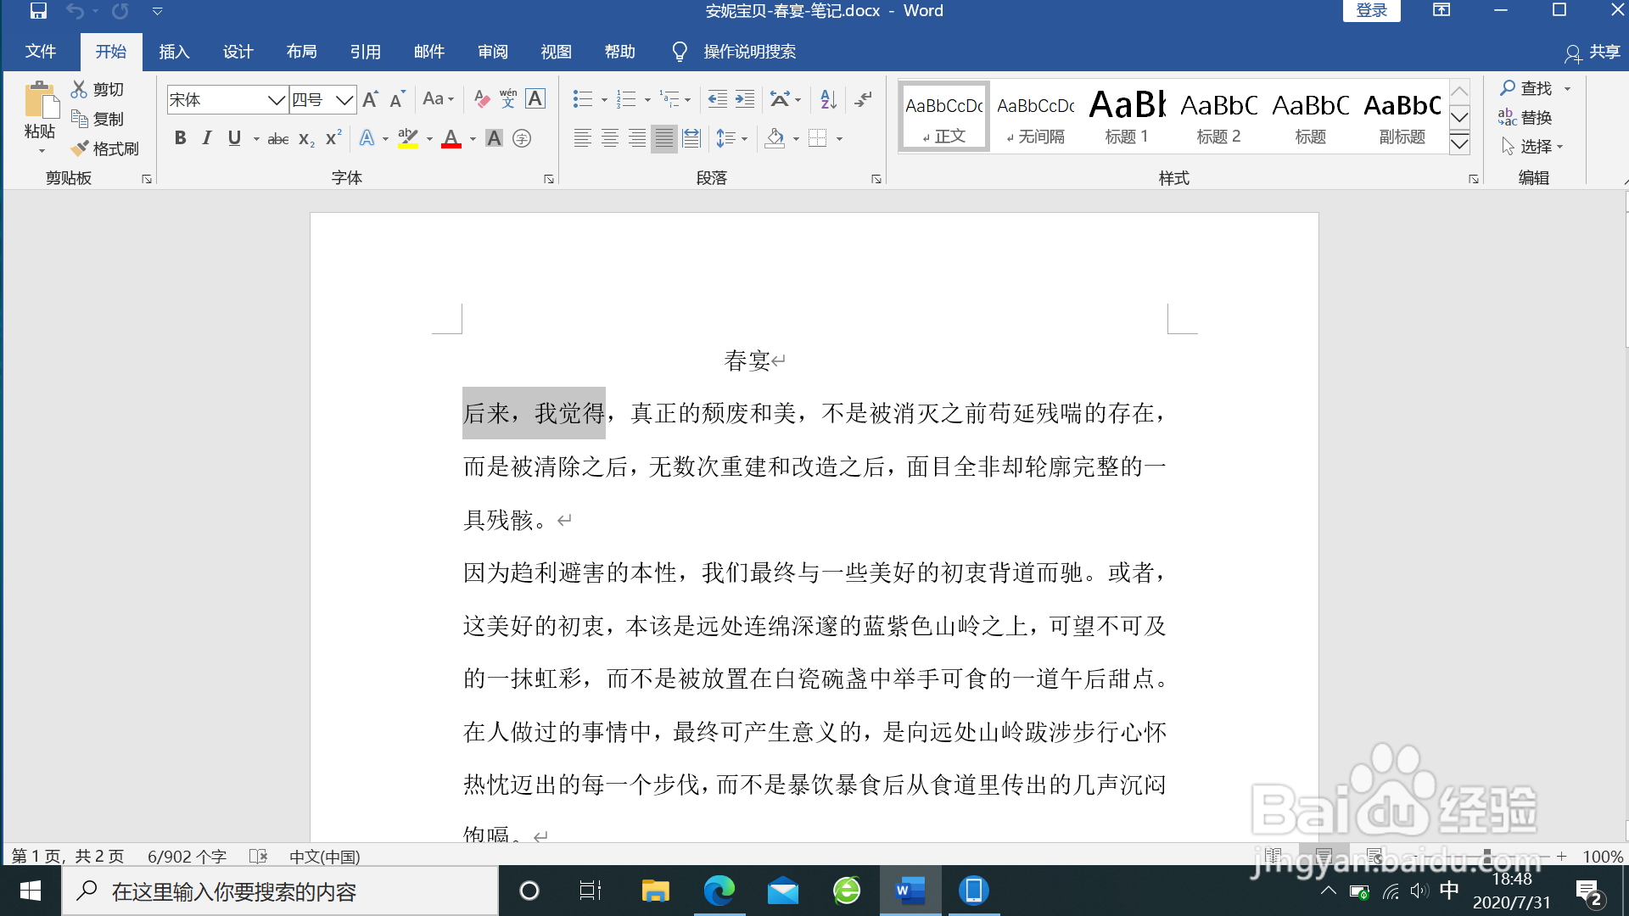
Task: Toggle Subscript formatting
Action: [x=306, y=138]
